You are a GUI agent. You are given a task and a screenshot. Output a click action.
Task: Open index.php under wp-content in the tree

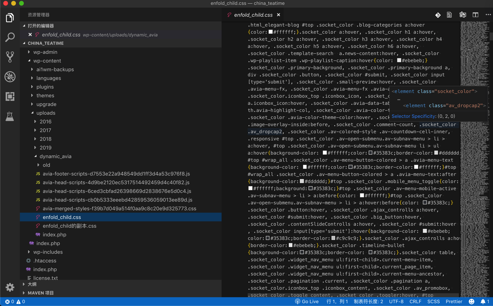click(x=48, y=244)
